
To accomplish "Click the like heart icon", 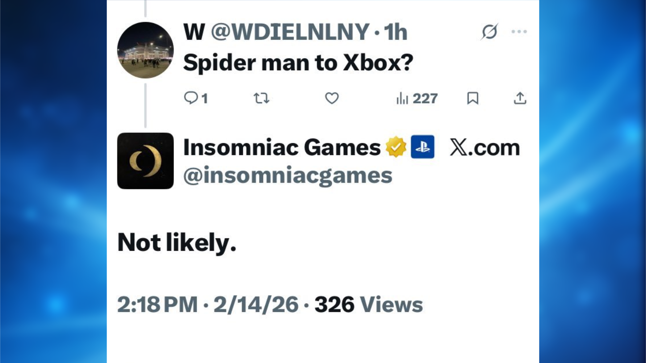I will pos(331,98).
